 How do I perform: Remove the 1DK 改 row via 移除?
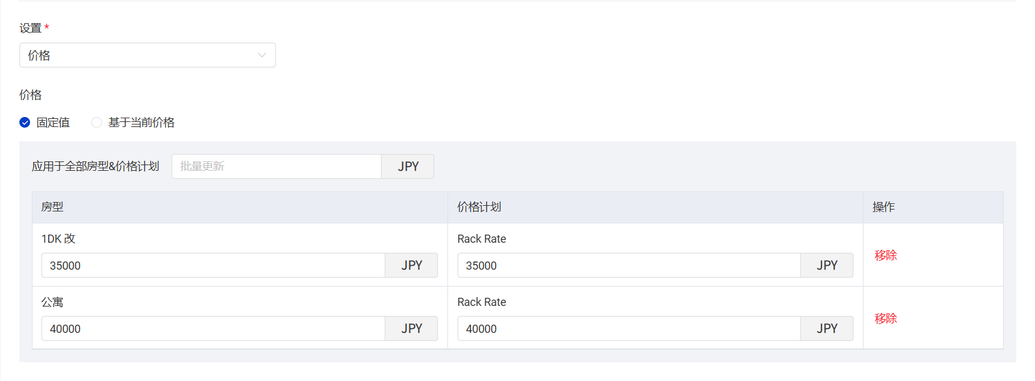point(885,255)
